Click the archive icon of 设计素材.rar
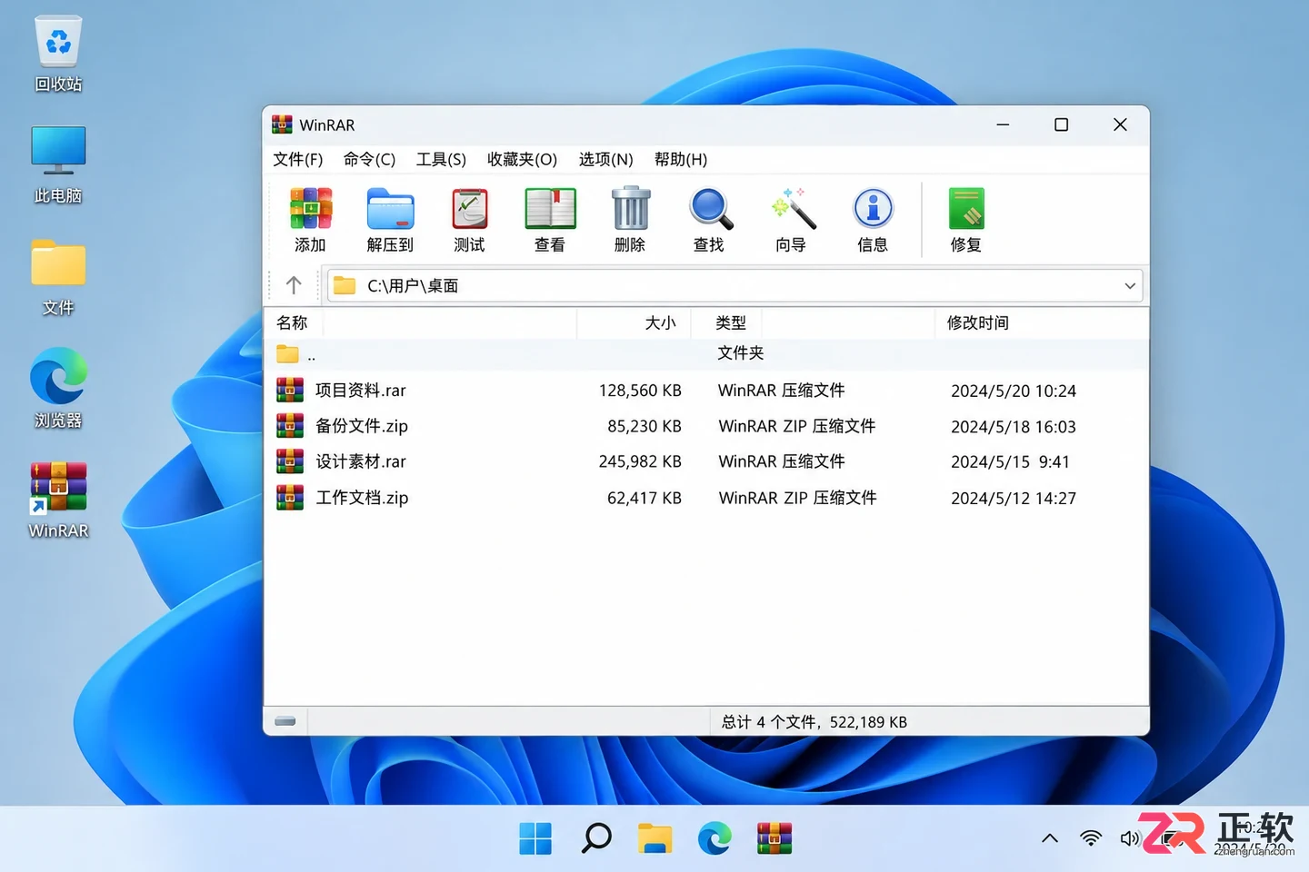Image resolution: width=1309 pixels, height=872 pixels. coord(290,461)
